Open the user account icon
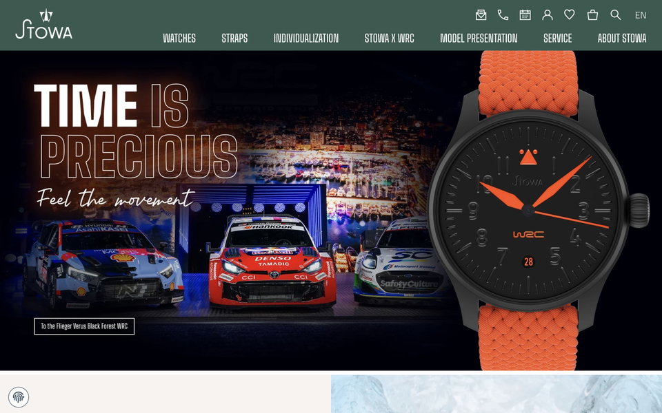 tap(548, 15)
